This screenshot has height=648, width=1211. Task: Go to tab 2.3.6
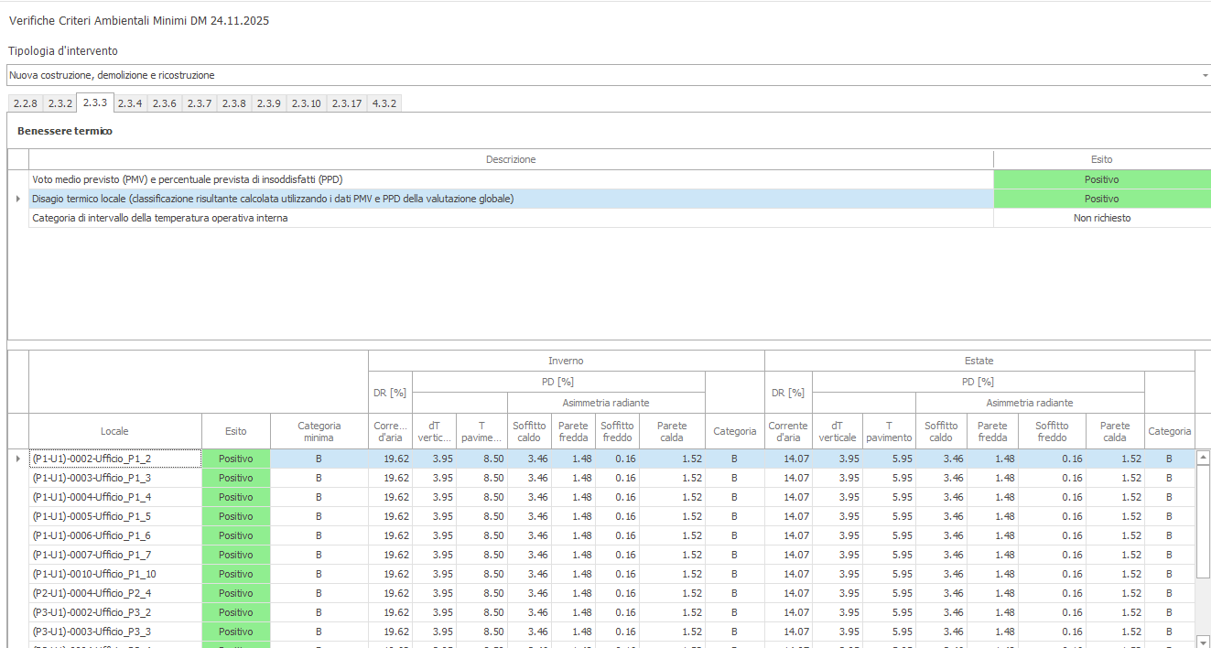pos(165,103)
